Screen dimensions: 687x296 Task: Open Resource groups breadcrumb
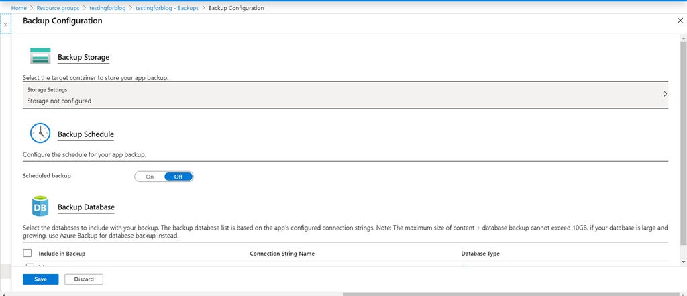58,8
